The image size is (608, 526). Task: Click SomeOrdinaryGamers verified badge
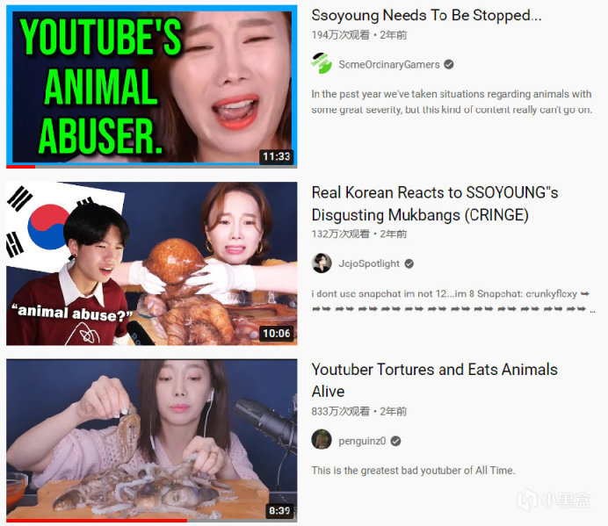[449, 64]
